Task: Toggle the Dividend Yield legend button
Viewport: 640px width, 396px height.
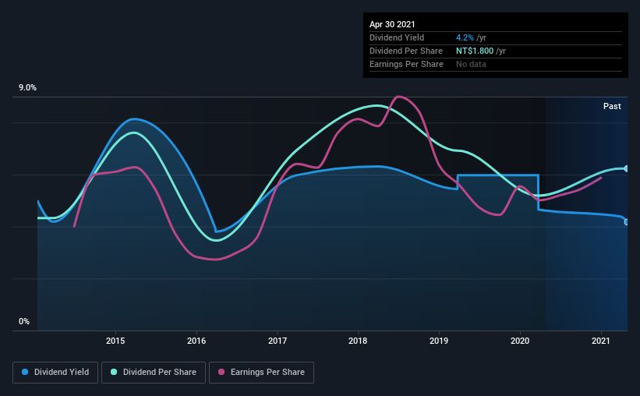Action: (x=55, y=373)
